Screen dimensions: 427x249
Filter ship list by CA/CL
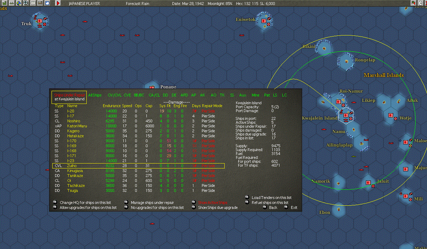tap(154, 95)
